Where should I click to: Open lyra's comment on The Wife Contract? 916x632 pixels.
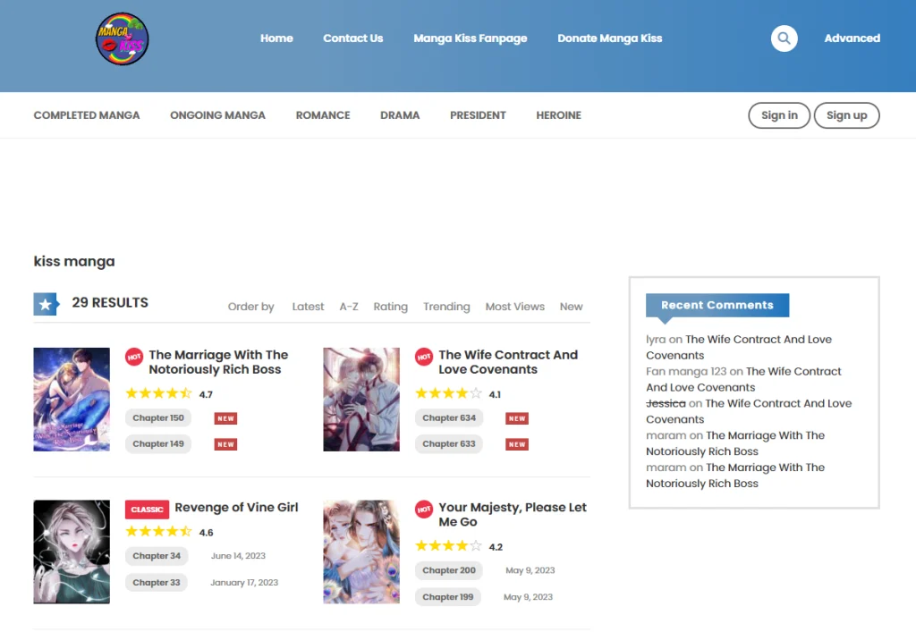click(x=739, y=348)
